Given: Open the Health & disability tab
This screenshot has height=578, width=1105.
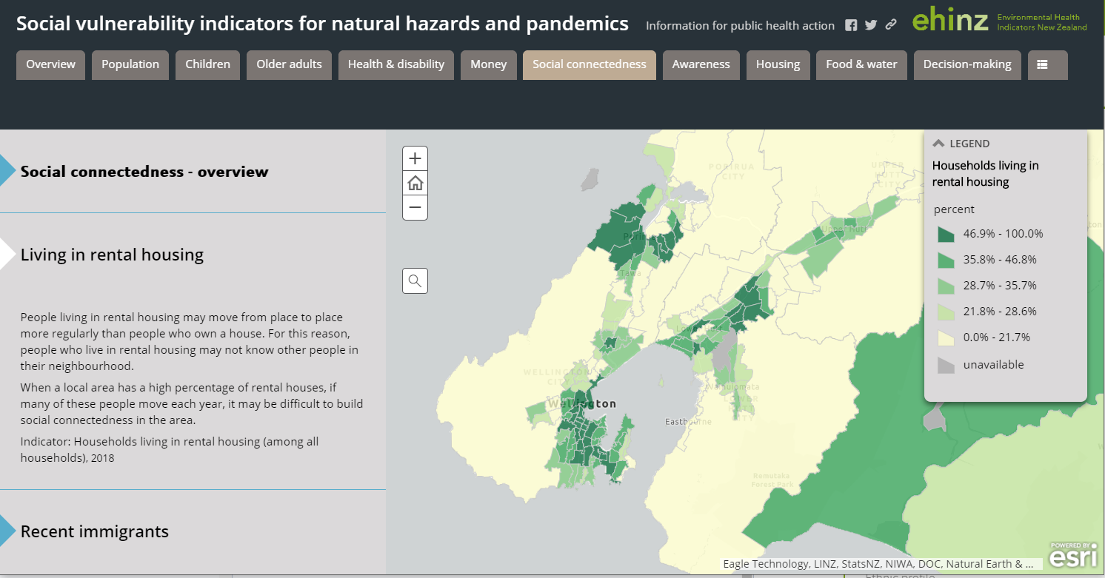Looking at the screenshot, I should pyautogui.click(x=396, y=64).
